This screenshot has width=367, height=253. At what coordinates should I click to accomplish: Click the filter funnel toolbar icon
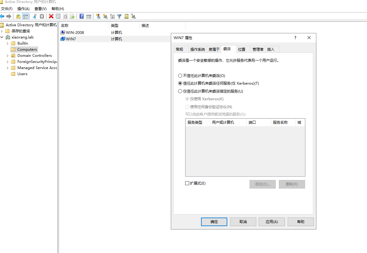[x=119, y=16]
